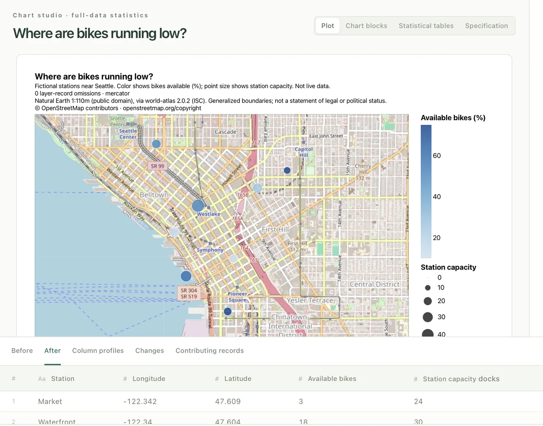Click the pale station bubble below Belltown

tap(174, 232)
